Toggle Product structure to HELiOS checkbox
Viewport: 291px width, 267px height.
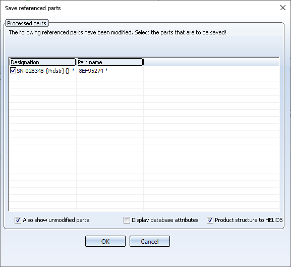click(210, 220)
